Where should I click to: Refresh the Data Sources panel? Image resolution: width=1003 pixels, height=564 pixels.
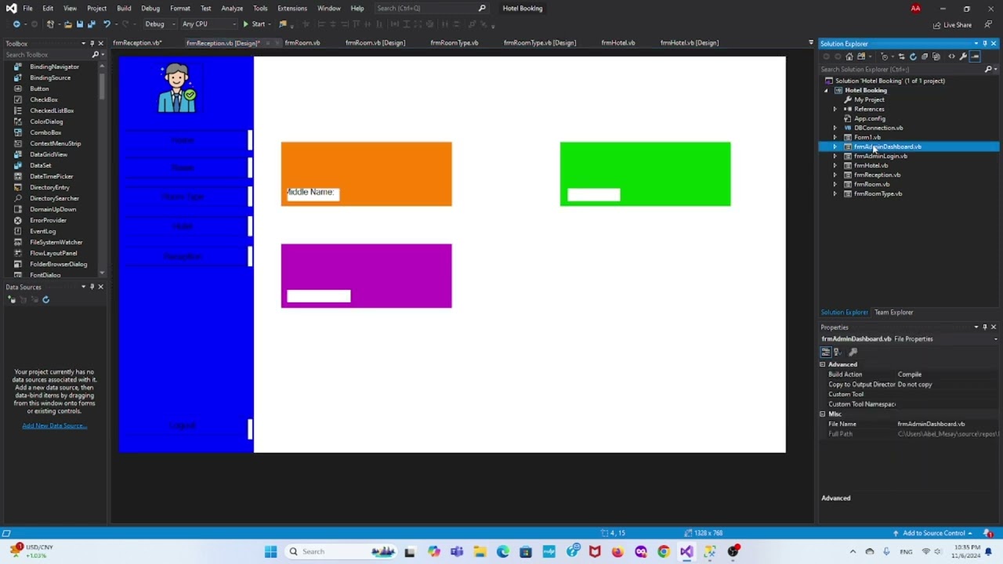point(45,299)
